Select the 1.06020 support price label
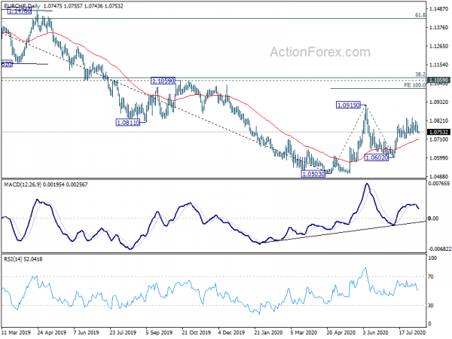This screenshot has height=339, width=452. click(377, 157)
